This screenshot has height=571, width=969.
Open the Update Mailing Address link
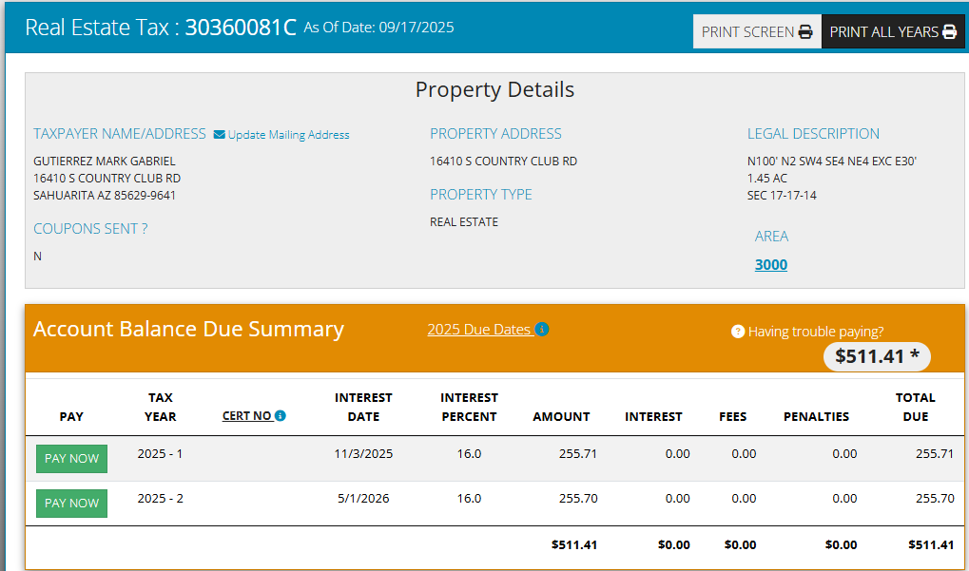pos(288,135)
